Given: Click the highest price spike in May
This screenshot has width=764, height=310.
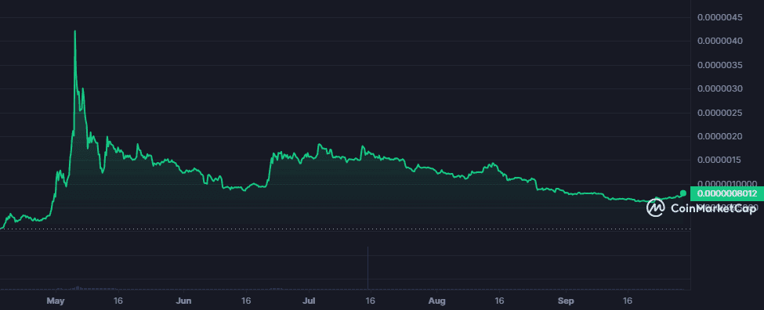Looking at the screenshot, I should [x=74, y=31].
